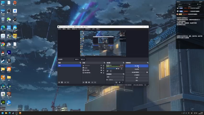Mute the Mic/Aux speaker icon

(x=119, y=69)
